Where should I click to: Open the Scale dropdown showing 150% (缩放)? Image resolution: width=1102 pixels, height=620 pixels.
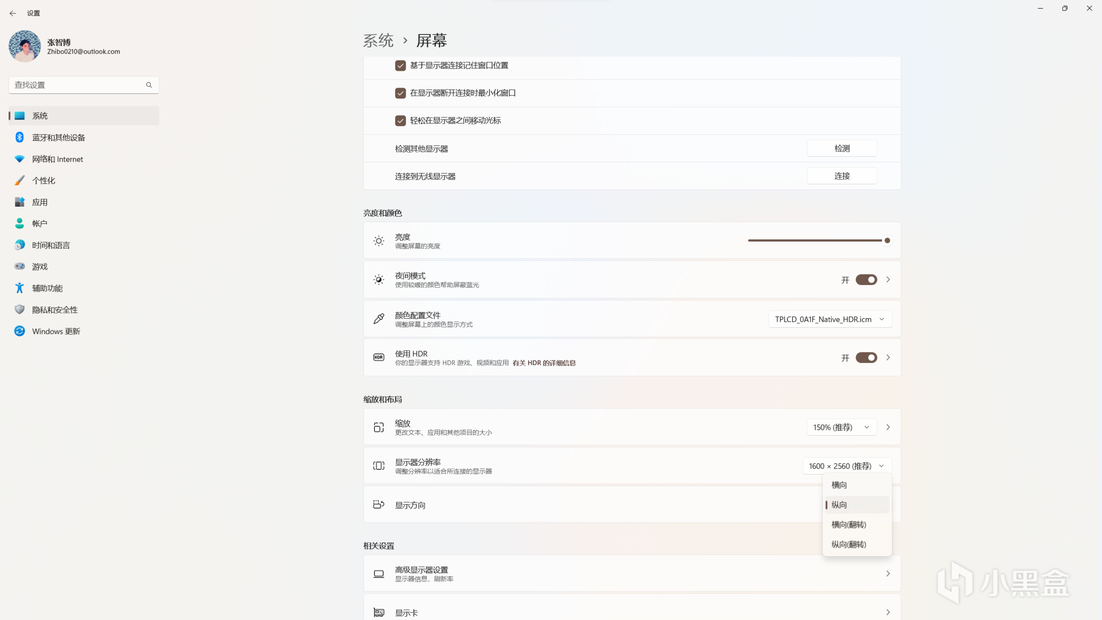click(841, 427)
